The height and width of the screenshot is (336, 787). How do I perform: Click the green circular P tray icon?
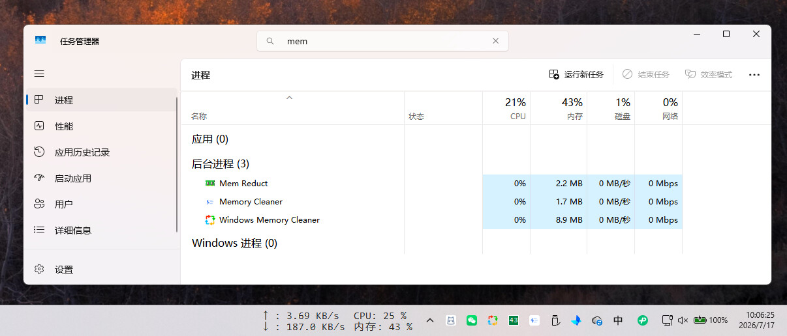tap(642, 320)
